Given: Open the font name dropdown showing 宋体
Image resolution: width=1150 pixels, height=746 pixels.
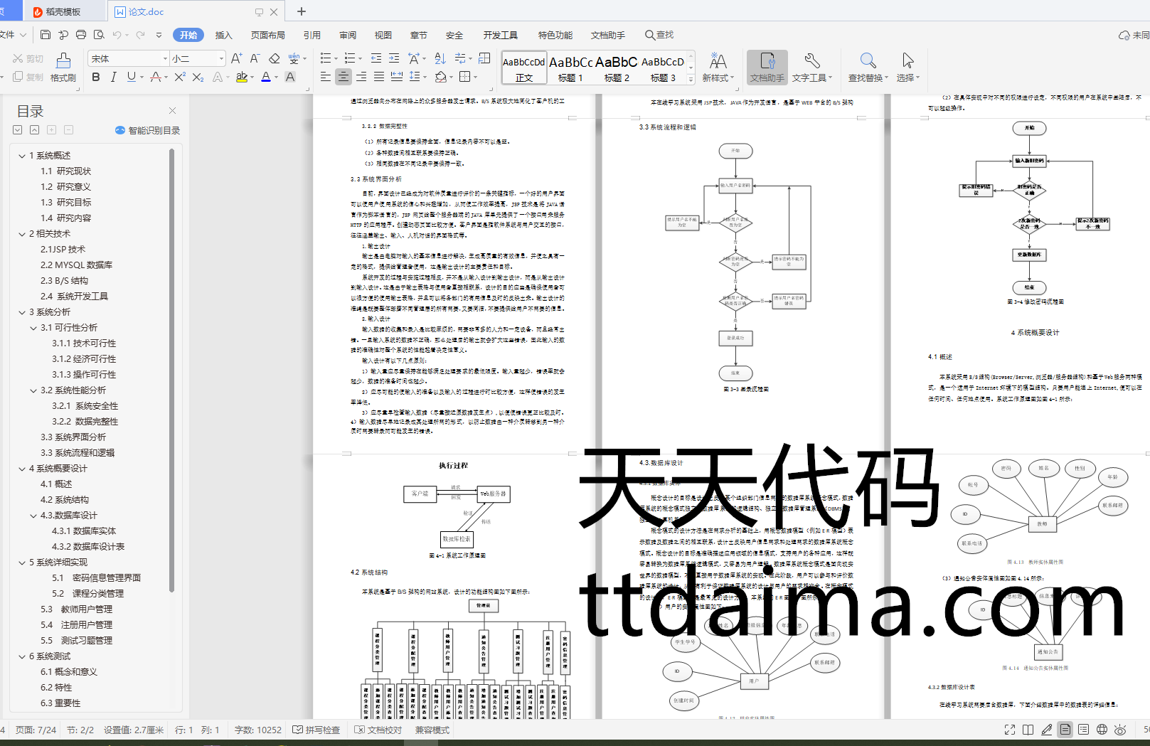Looking at the screenshot, I should 165,58.
